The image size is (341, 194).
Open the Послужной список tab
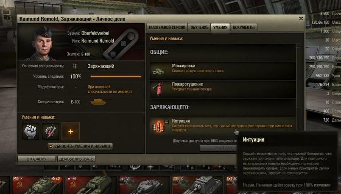[167, 27]
